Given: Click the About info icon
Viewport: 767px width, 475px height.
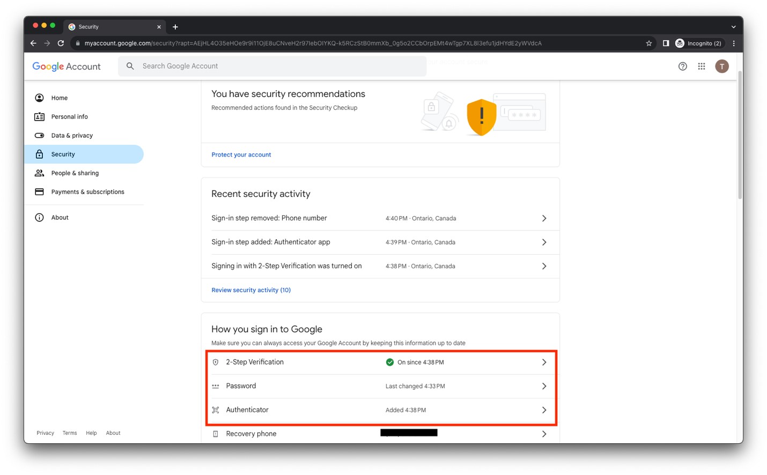Looking at the screenshot, I should pos(39,218).
